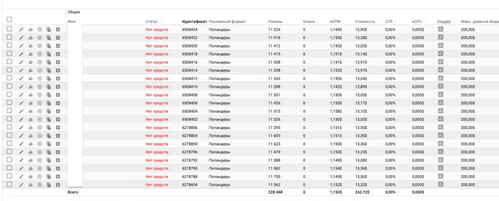Screen dimensions: 499x201
Task: Click the cost value 12,89$
Action: pos(361,87)
